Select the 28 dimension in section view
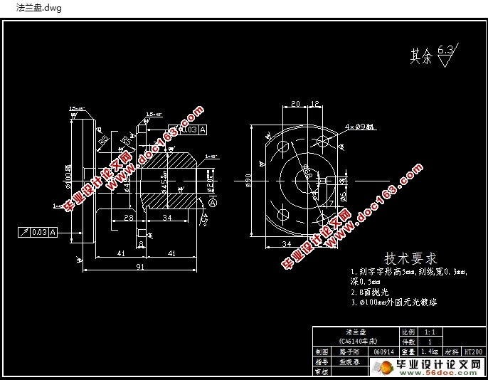 pyautogui.click(x=129, y=218)
